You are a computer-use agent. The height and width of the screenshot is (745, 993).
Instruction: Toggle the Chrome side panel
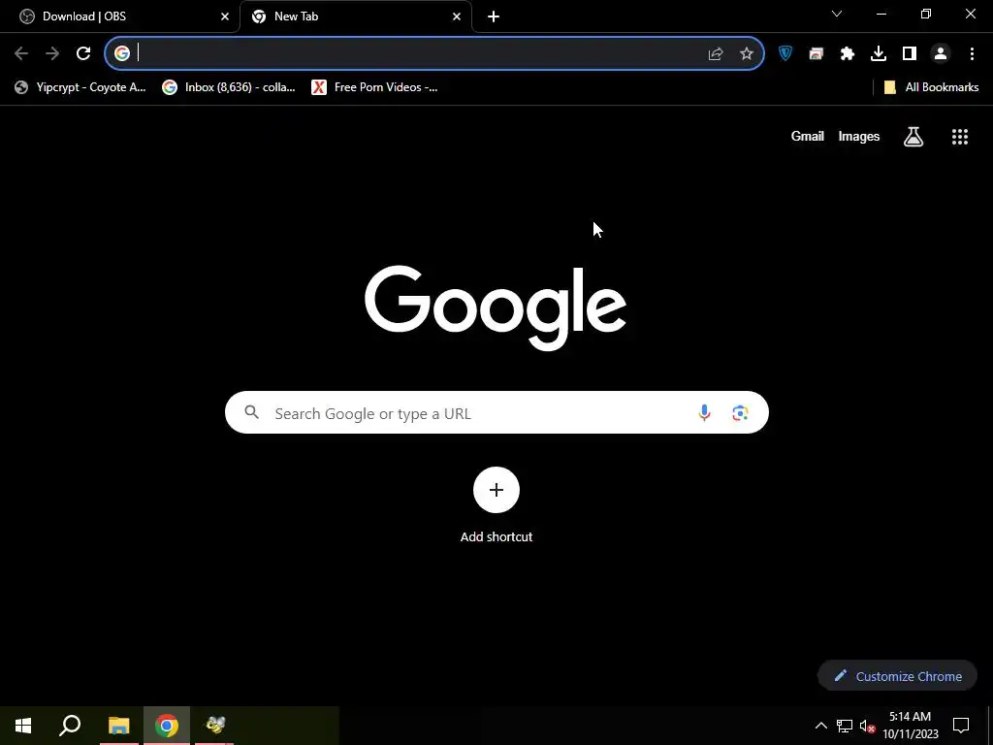pos(910,54)
